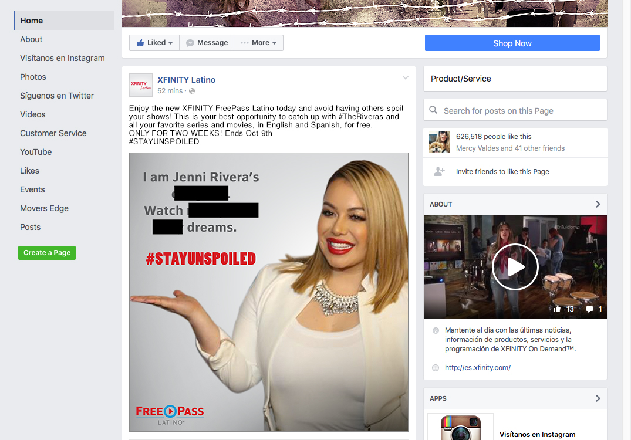Click the Create a Page button
The height and width of the screenshot is (440, 631).
pyautogui.click(x=47, y=253)
